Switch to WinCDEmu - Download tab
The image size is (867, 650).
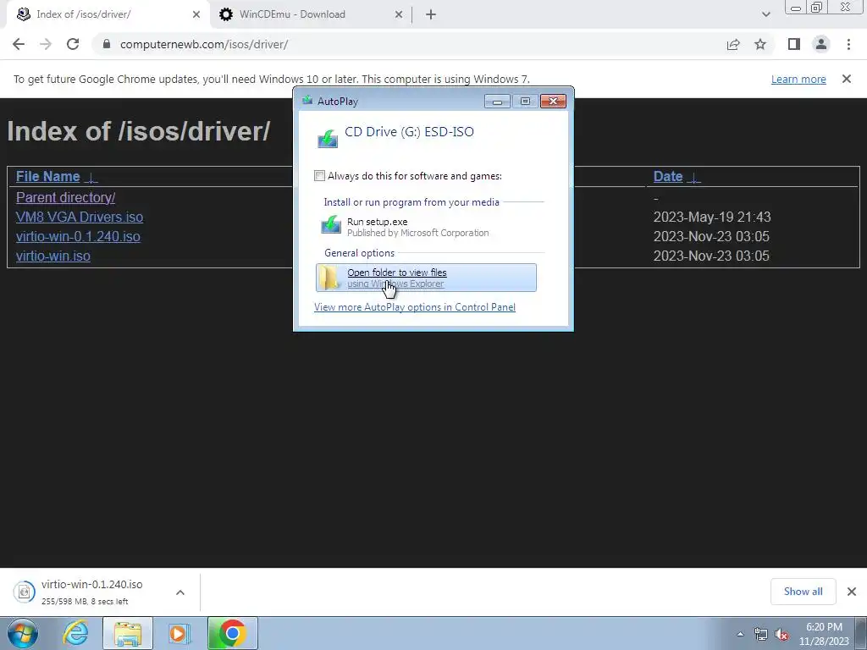click(x=311, y=14)
